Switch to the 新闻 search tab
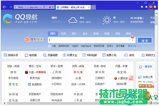 coord(96,34)
